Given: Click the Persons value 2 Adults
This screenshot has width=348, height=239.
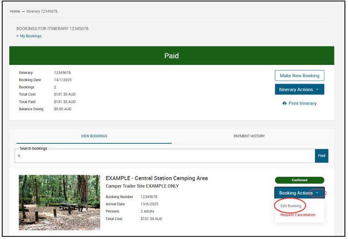Looking at the screenshot, I should click(148, 211).
